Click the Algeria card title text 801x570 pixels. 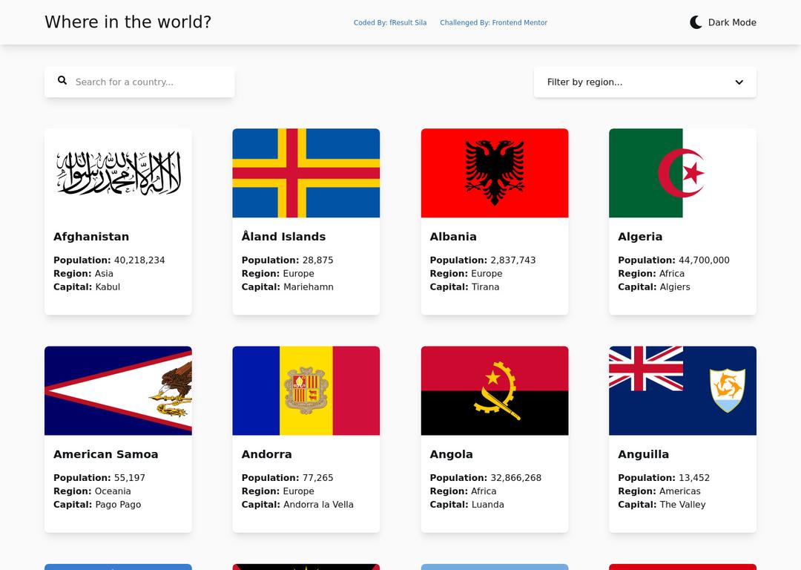(x=641, y=236)
